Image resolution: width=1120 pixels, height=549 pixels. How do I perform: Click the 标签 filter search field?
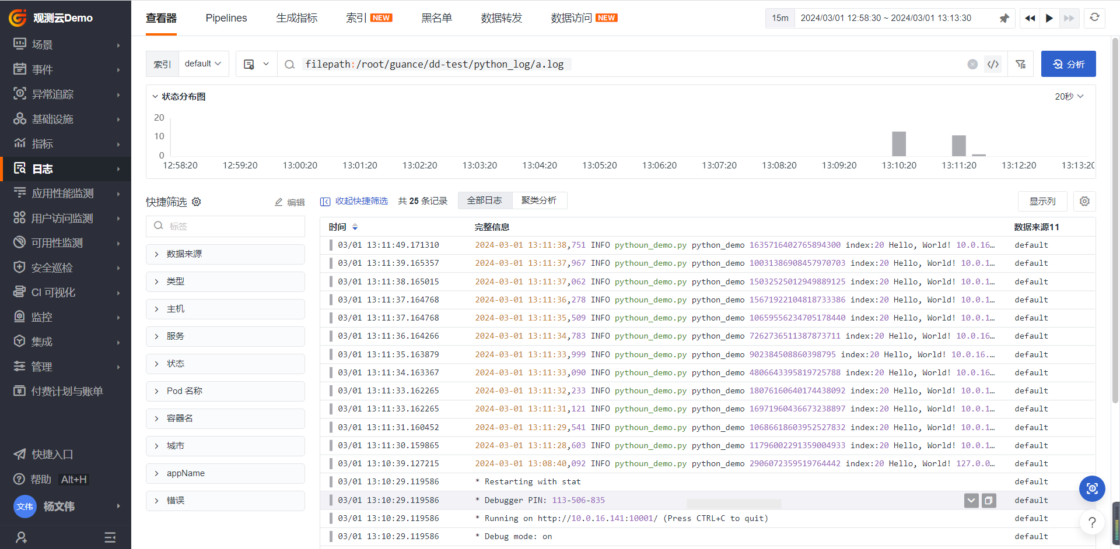pyautogui.click(x=225, y=226)
